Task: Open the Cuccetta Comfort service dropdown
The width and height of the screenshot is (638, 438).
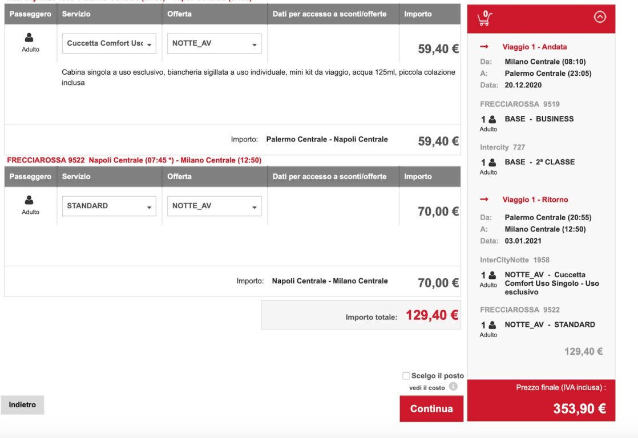Action: [x=109, y=43]
